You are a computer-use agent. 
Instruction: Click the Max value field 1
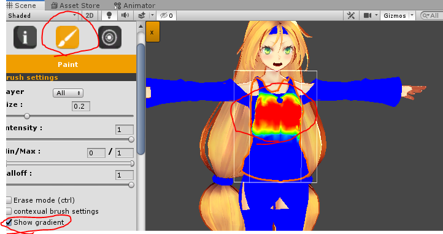point(125,153)
